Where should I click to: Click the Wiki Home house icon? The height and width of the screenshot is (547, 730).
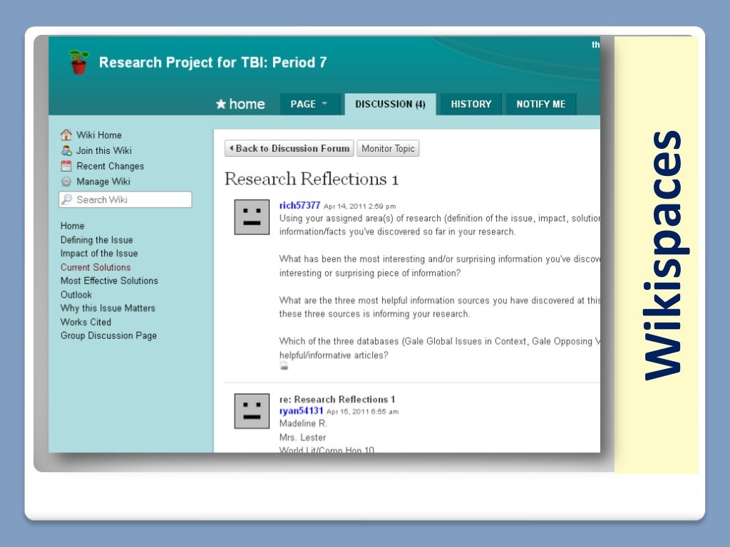pos(66,135)
